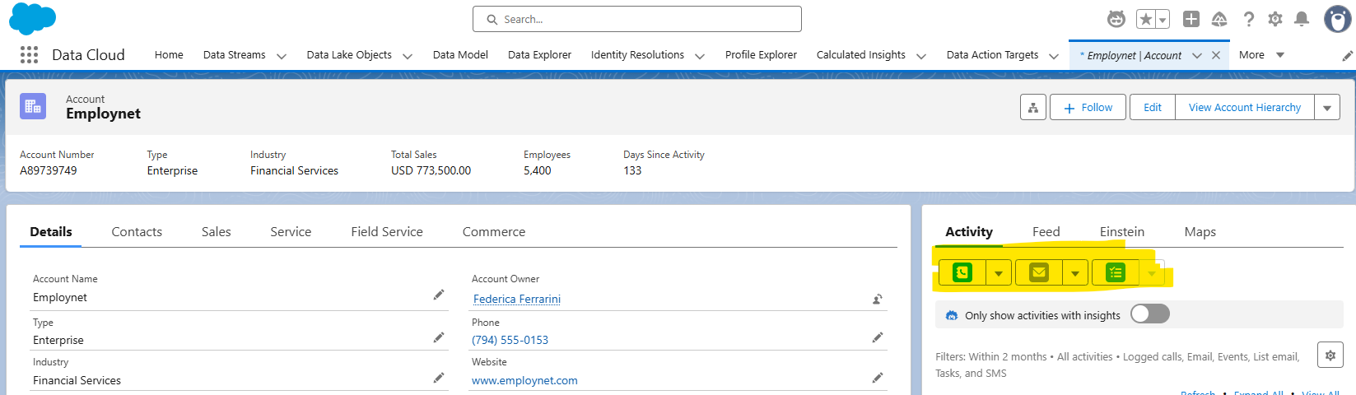
Task: Switch to the Einstein tab
Action: (1121, 232)
